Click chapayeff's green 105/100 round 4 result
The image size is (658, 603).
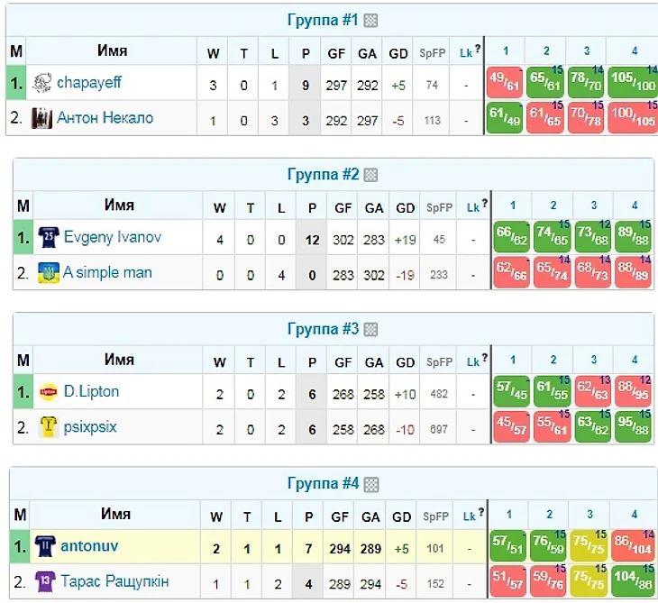[632, 83]
